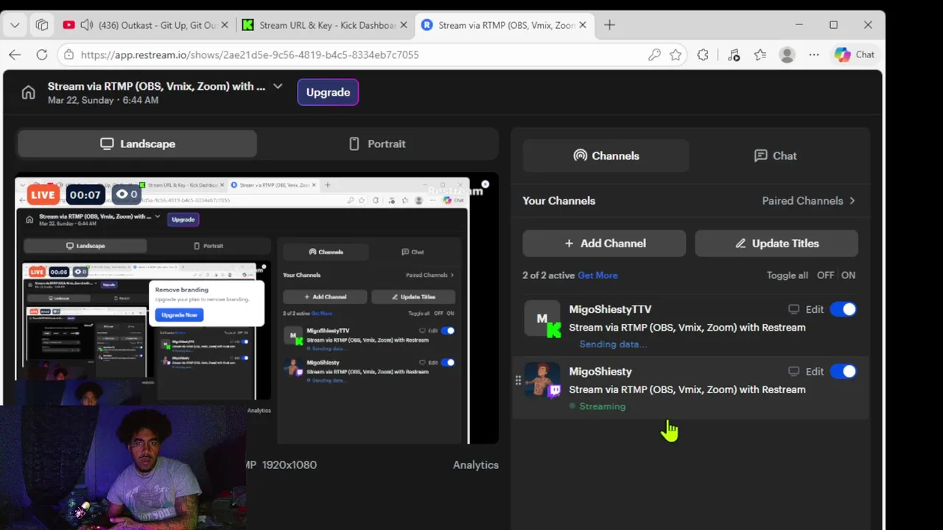943x530 pixels.
Task: Open Paired Channels chevron link
Action: (x=809, y=200)
